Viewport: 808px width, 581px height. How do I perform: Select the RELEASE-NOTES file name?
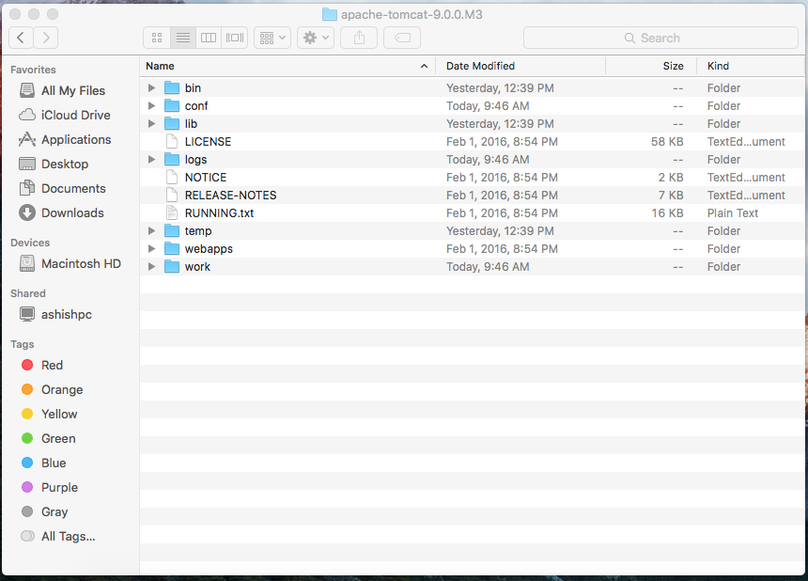pos(231,196)
